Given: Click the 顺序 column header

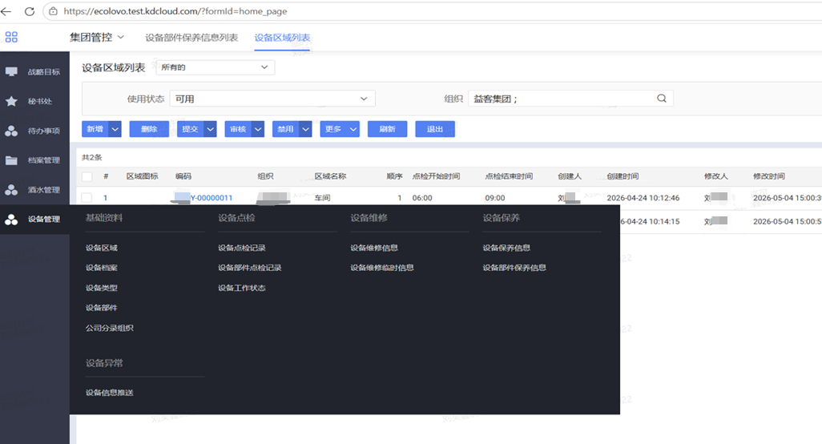Looking at the screenshot, I should (394, 176).
